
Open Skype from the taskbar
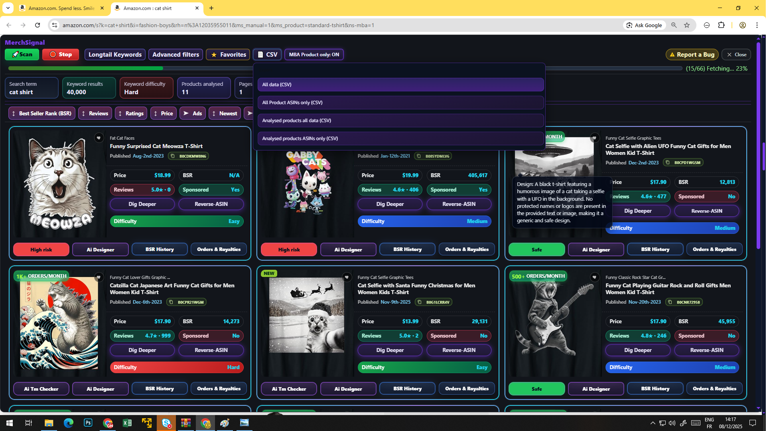tap(166, 423)
